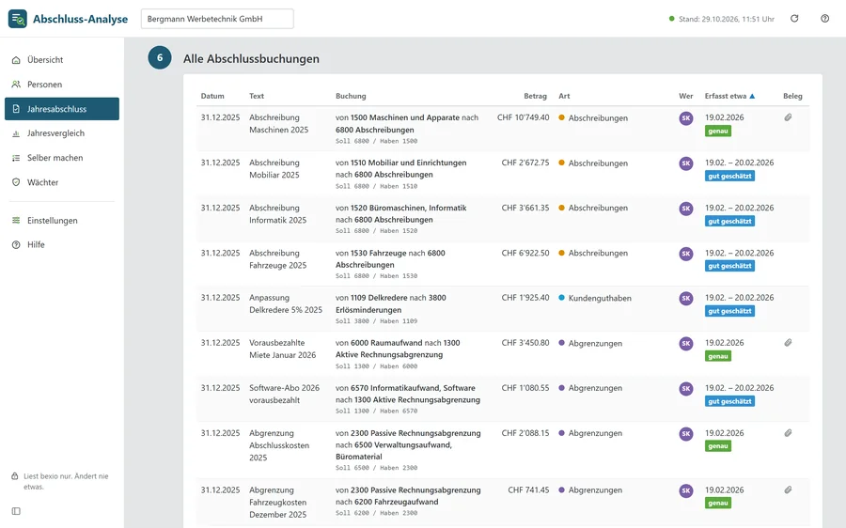Image resolution: width=846 pixels, height=528 pixels.
Task: Click orange Abschreibungen dot in Maschinen row
Action: tap(562, 117)
